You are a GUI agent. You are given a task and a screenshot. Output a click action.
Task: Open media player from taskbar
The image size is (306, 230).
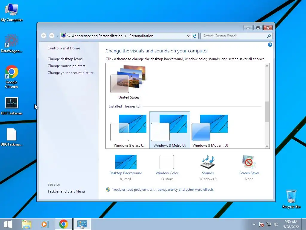click(45, 224)
